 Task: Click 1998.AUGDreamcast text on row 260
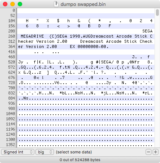[x=92, y=36]
